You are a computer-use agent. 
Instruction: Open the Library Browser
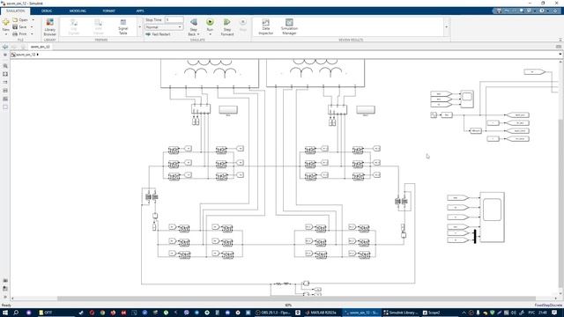49,27
